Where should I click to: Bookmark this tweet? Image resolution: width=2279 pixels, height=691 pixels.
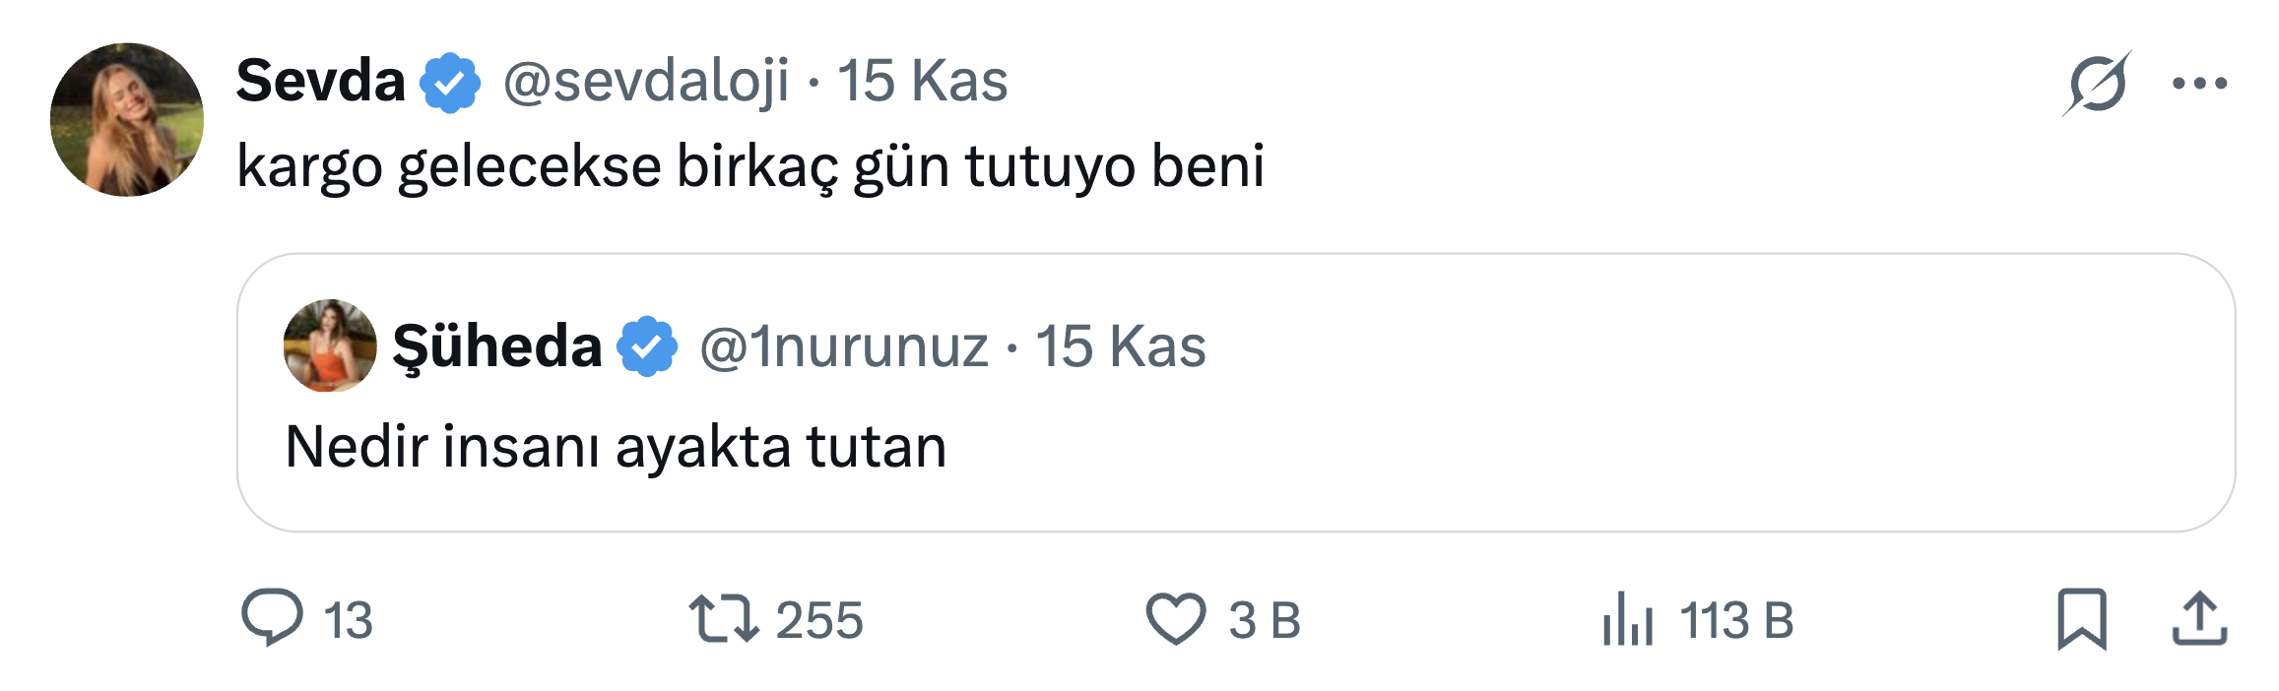click(2081, 619)
